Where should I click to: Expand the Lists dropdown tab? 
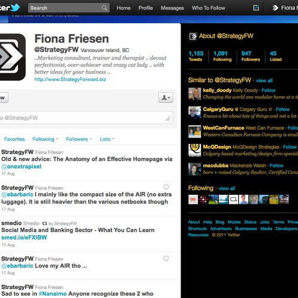click(107, 139)
